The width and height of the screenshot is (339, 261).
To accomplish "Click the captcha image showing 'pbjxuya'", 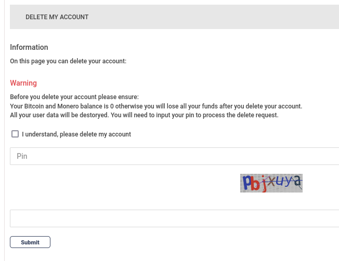I will pos(271,183).
